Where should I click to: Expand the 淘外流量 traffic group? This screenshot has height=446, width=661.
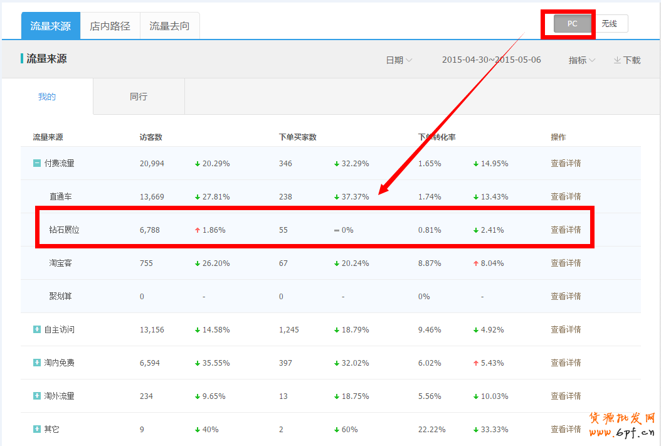coord(37,396)
